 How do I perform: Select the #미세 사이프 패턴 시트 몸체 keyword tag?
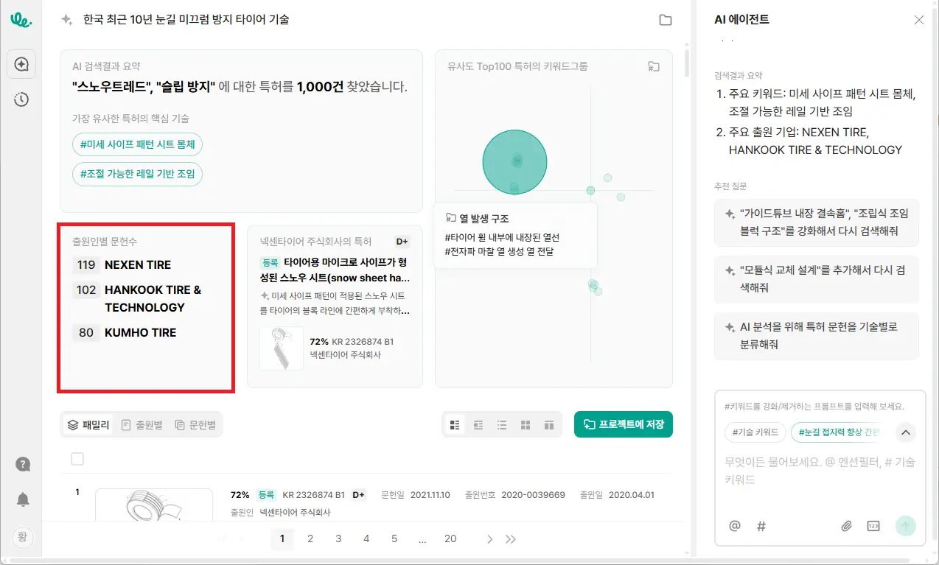pyautogui.click(x=138, y=144)
